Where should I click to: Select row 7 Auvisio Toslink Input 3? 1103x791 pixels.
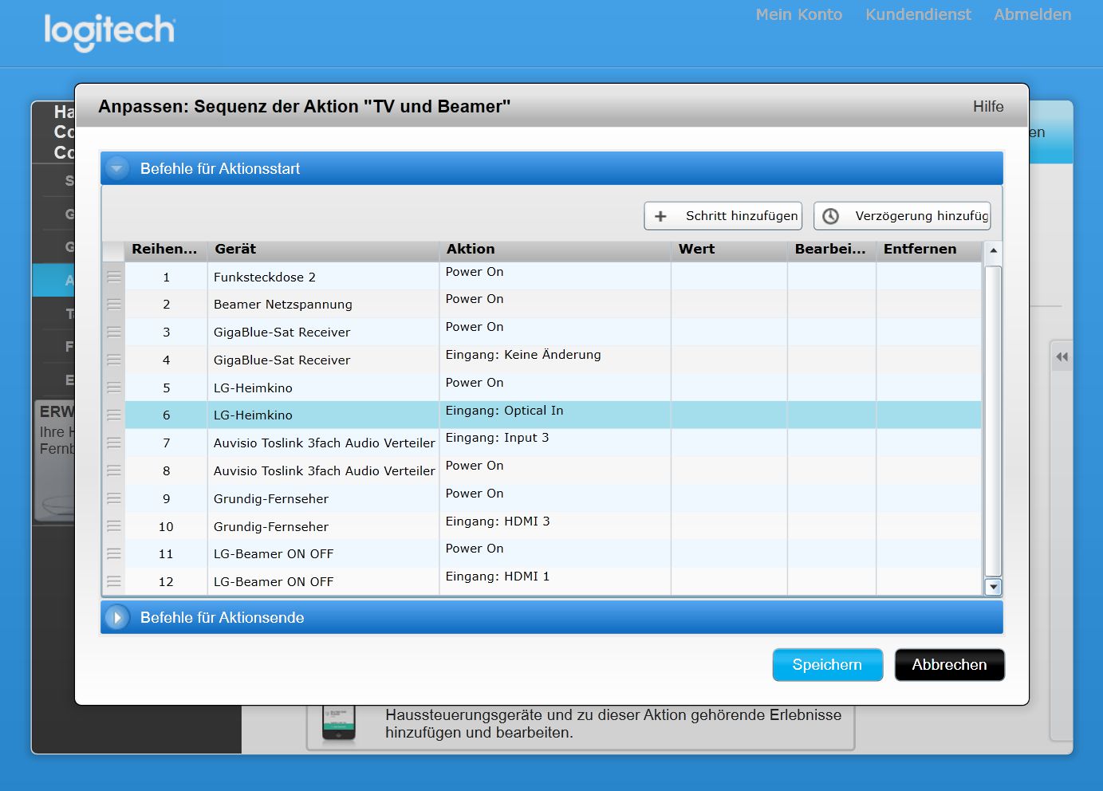click(x=324, y=443)
